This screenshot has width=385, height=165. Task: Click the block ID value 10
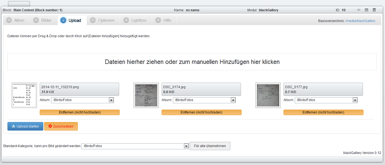click(x=344, y=10)
